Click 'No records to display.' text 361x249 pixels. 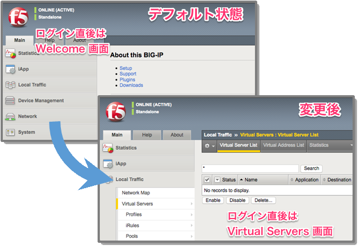point(227,190)
